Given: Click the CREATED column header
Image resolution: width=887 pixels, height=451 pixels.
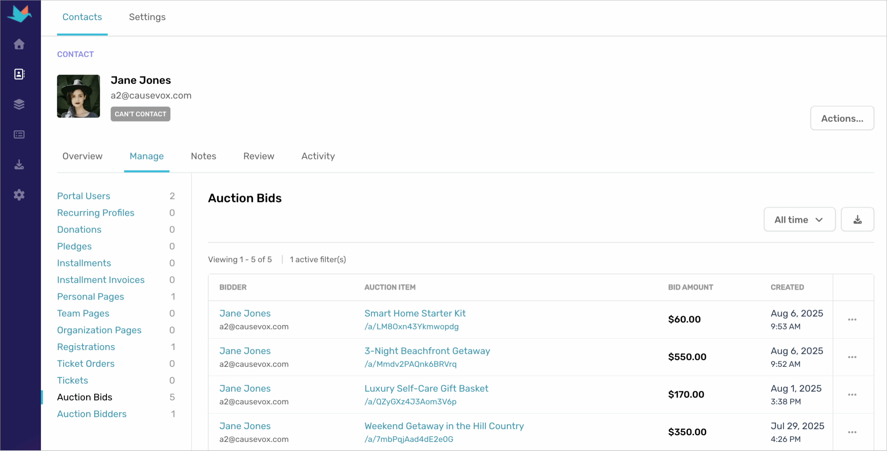Looking at the screenshot, I should click(787, 287).
